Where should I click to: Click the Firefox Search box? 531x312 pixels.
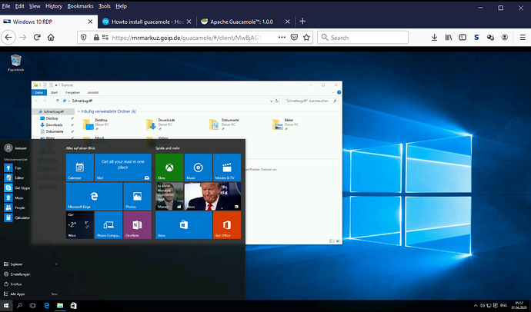pos(362,38)
